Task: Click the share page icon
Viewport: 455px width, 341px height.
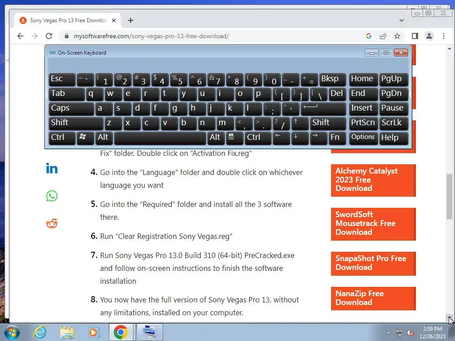Action: coord(383,36)
